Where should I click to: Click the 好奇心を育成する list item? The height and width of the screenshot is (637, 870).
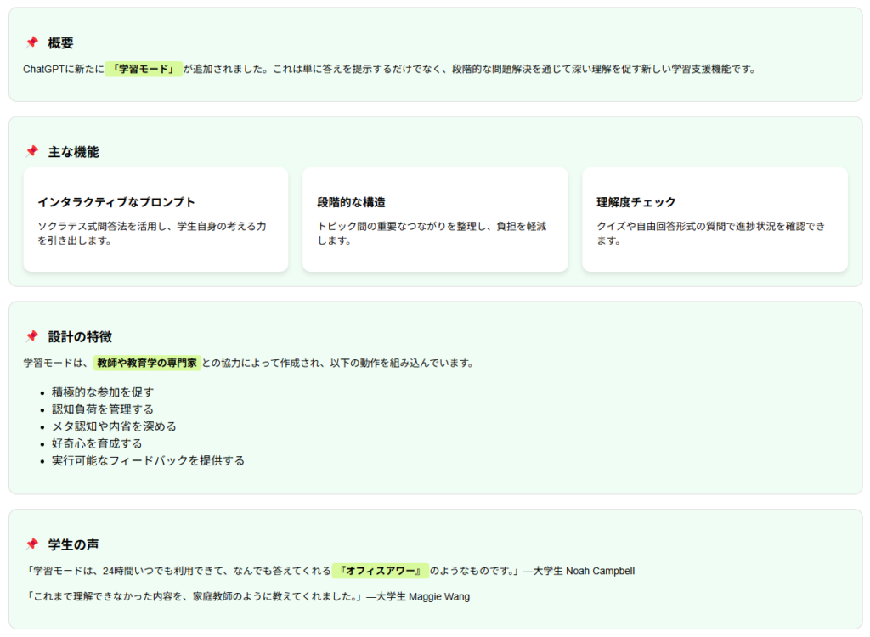pos(97,443)
